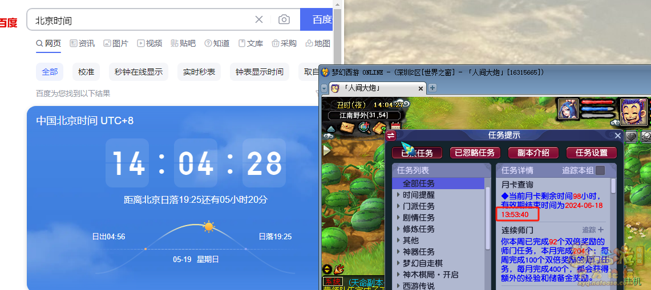Click the 百度一下 search button
The image size is (651, 290).
[x=316, y=19]
